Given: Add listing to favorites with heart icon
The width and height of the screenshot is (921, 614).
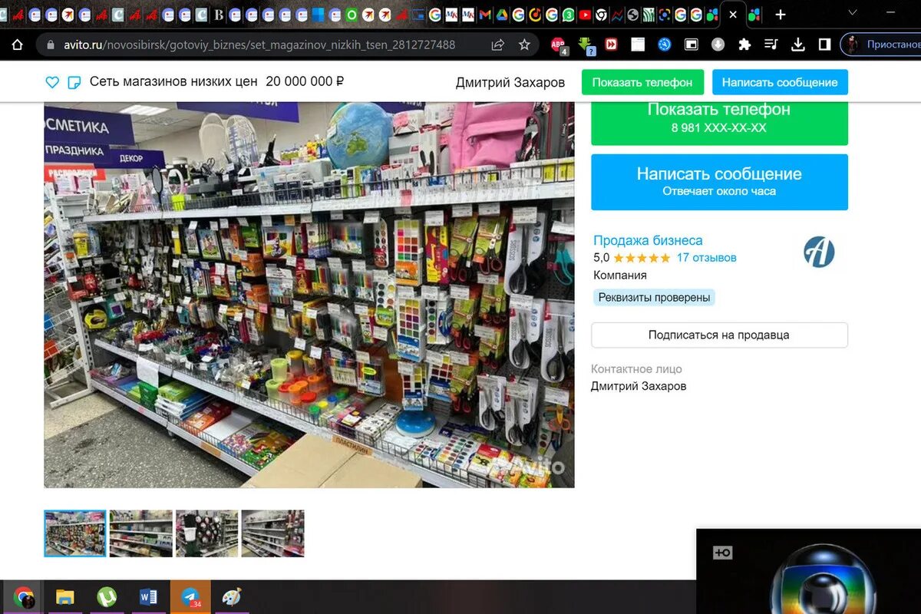Looking at the screenshot, I should pos(52,82).
